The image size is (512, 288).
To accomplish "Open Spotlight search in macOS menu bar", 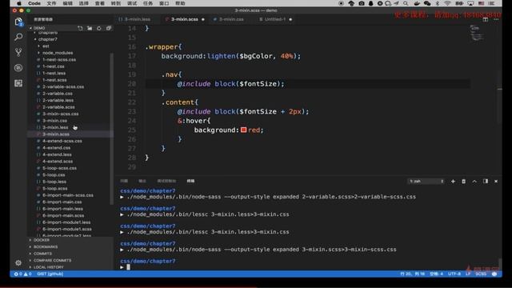I will [406, 3].
